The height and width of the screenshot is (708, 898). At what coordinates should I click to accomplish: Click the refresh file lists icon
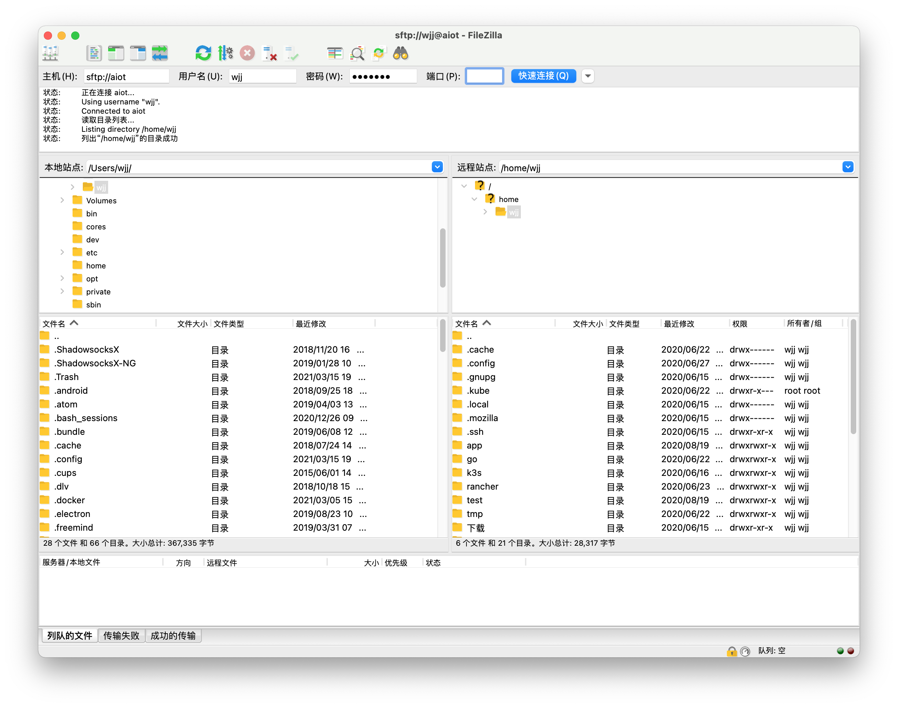coord(203,53)
